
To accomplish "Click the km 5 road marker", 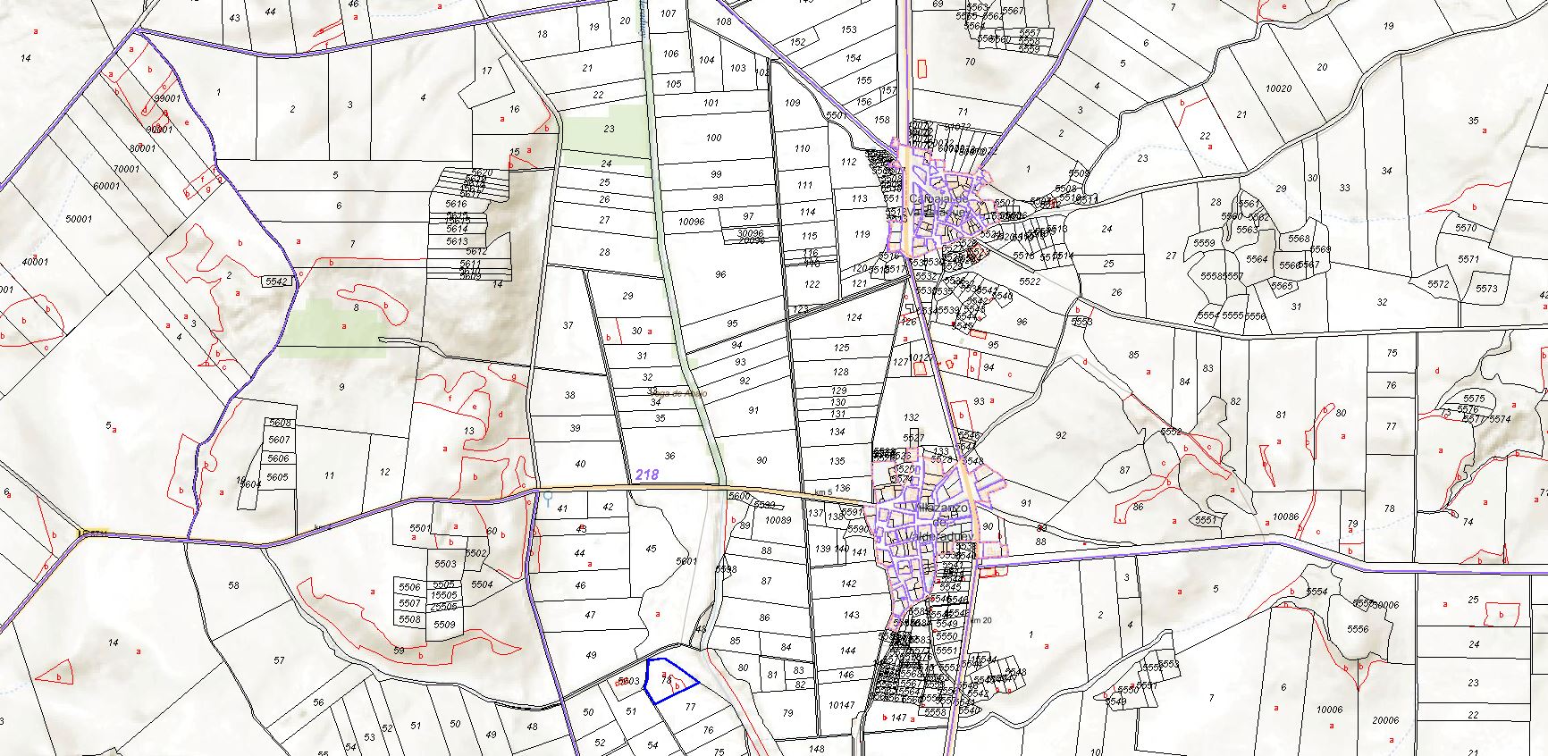I will 823,492.
